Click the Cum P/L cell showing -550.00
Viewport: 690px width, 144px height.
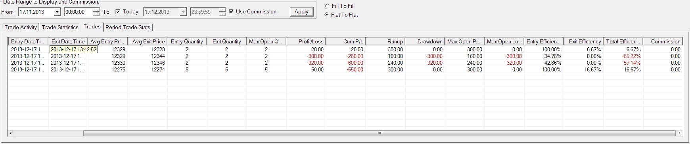345,70
